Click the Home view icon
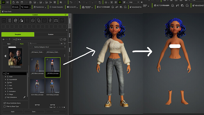Screen dimensions: 204x115 [106, 2]
